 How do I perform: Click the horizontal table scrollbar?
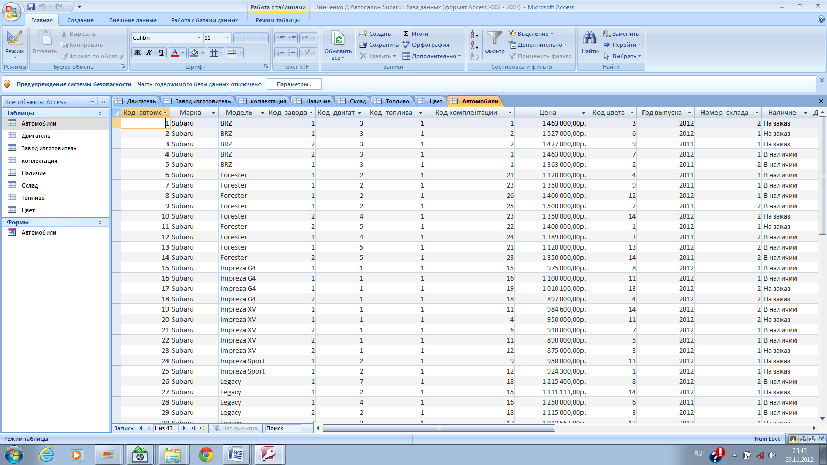(439, 428)
